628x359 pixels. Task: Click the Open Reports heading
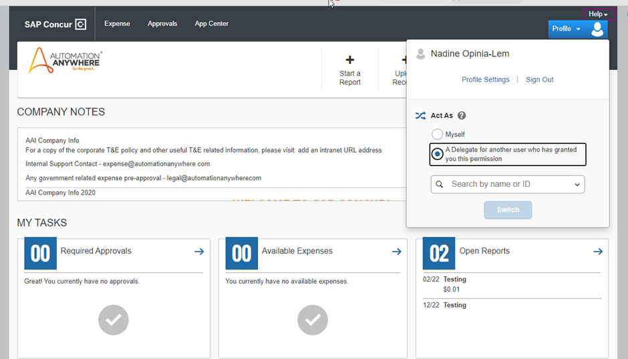click(484, 251)
